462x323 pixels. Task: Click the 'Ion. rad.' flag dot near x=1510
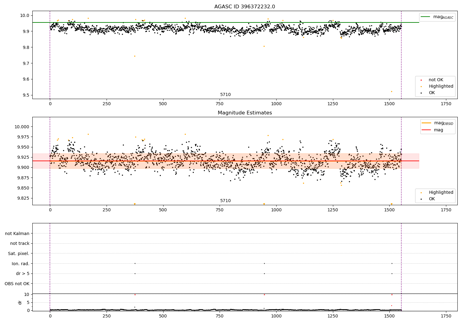point(392,263)
